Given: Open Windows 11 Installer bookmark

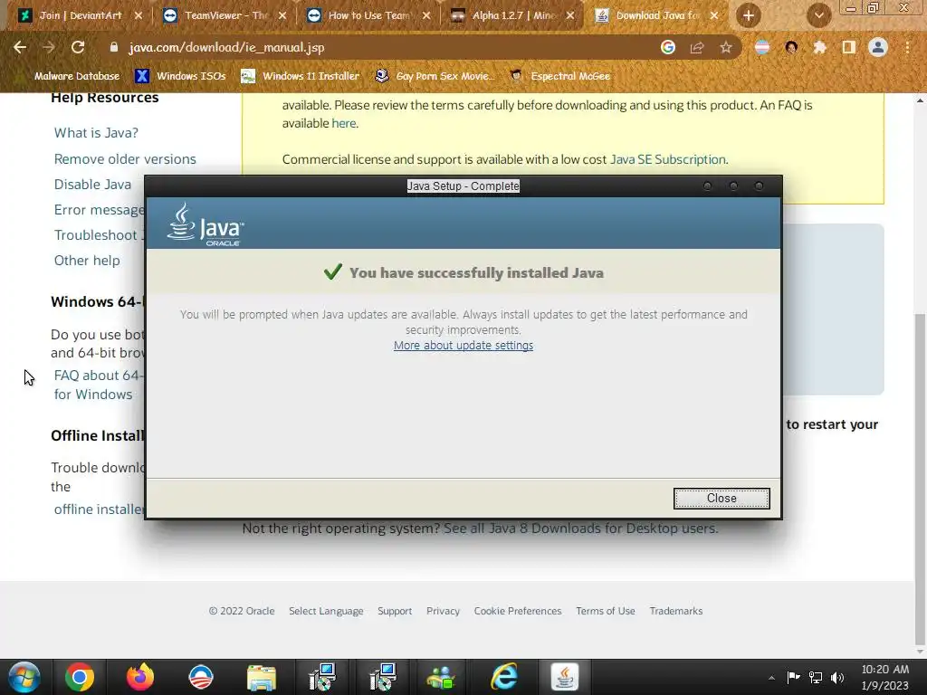Looking at the screenshot, I should tap(300, 76).
